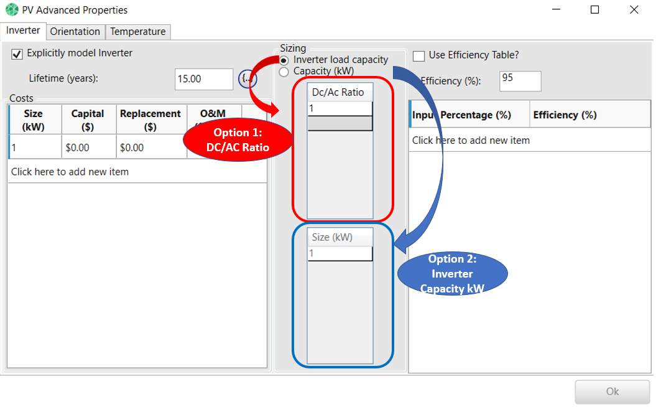Switch to the Orientation tab

[x=75, y=32]
